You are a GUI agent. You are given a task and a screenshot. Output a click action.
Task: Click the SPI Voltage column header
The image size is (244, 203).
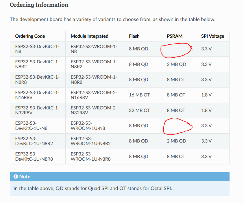click(212, 36)
